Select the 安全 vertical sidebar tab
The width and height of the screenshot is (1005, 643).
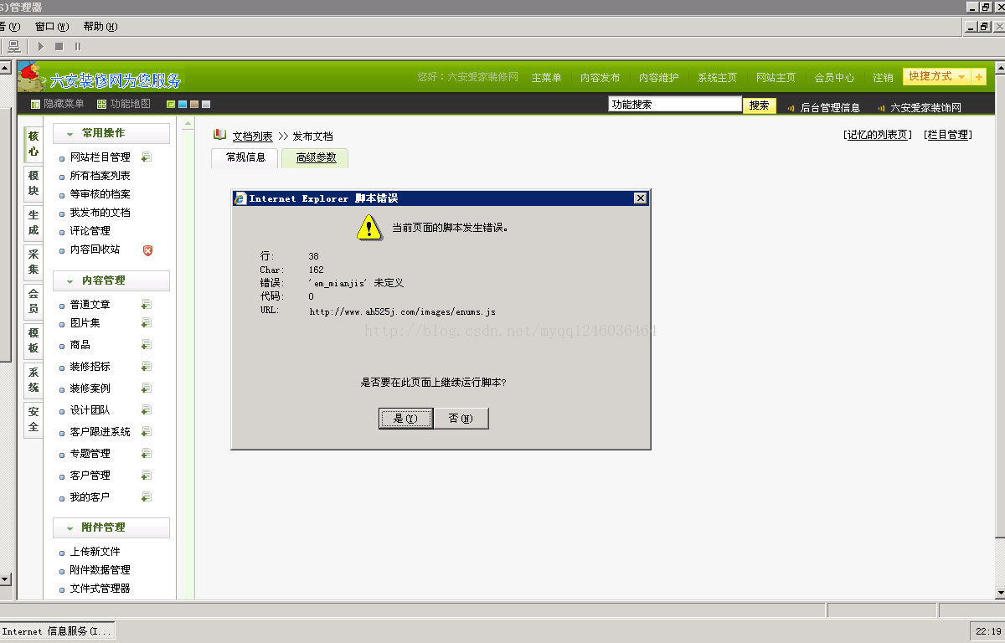[33, 419]
